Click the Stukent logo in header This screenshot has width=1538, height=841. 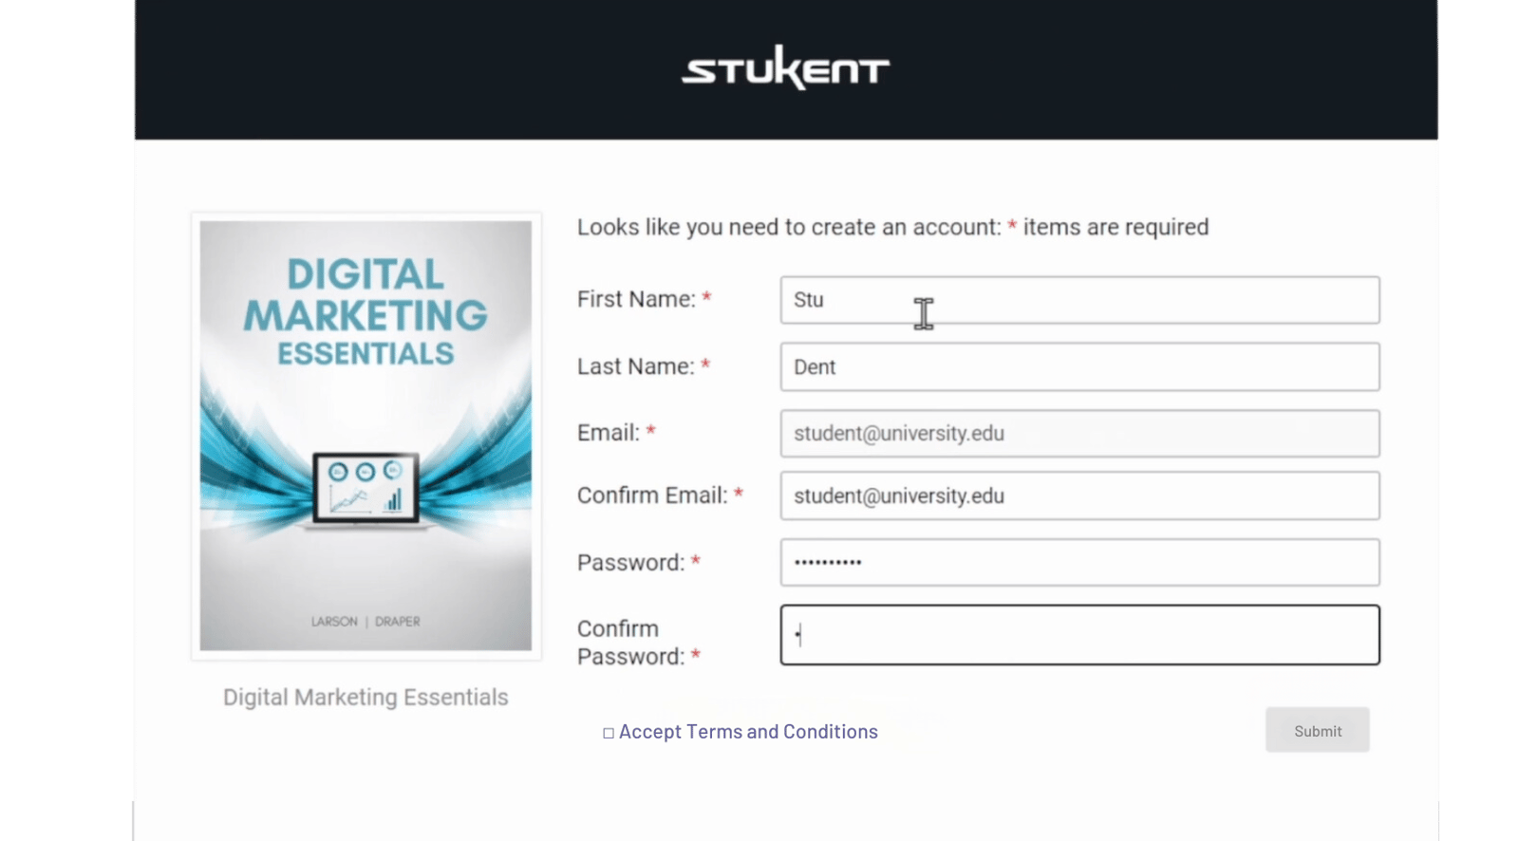(x=785, y=67)
